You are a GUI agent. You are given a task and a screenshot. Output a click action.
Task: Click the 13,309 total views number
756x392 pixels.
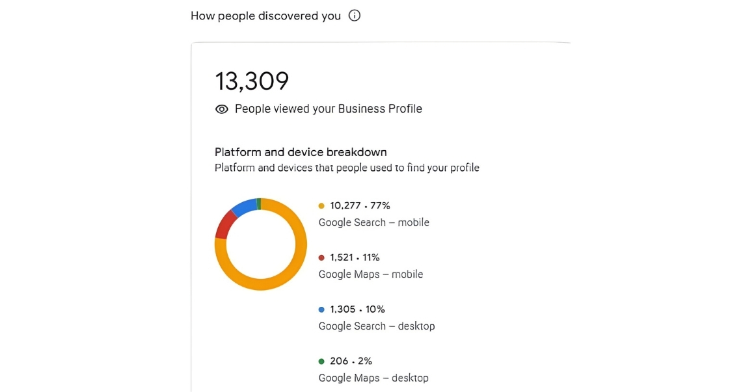tap(252, 81)
